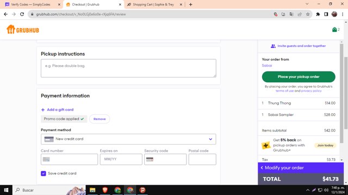
Task: Click the order panel scroll-down arrow
Action: click(x=341, y=160)
